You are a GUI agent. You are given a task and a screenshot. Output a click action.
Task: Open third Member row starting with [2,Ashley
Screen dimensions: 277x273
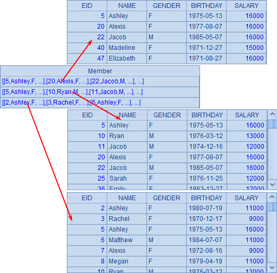coord(100,103)
